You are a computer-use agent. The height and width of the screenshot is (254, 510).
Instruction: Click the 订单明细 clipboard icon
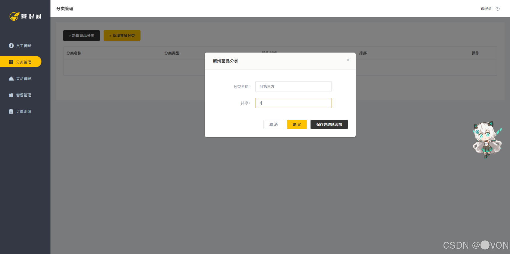coord(11,111)
